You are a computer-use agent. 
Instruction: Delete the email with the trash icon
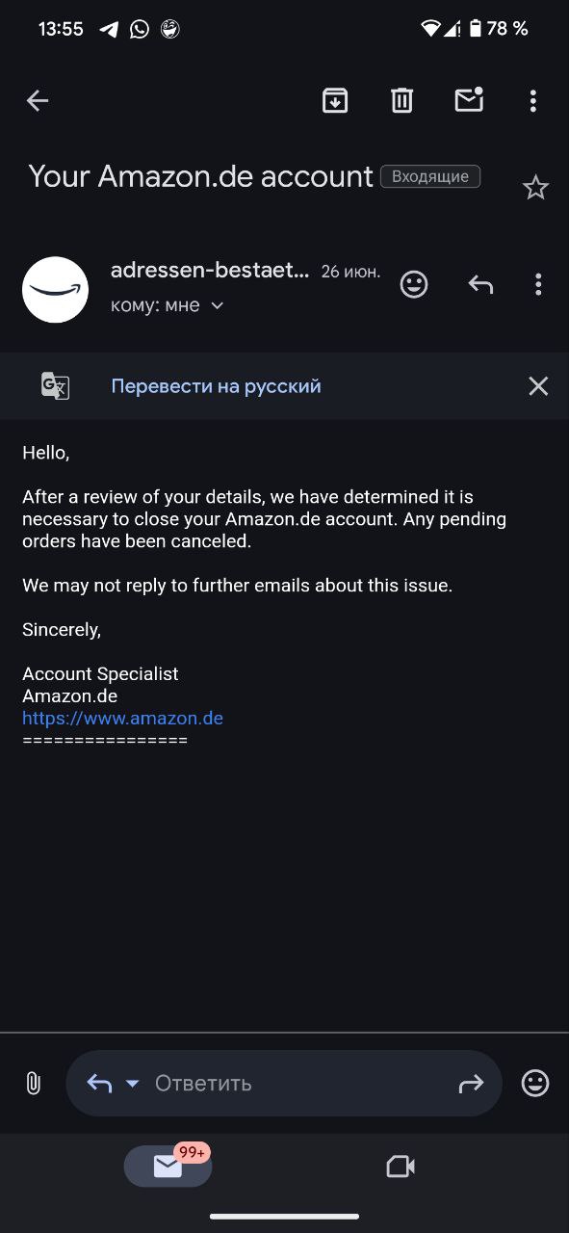[401, 100]
